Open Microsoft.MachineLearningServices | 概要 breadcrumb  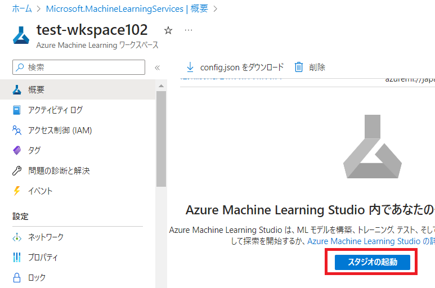(127, 9)
